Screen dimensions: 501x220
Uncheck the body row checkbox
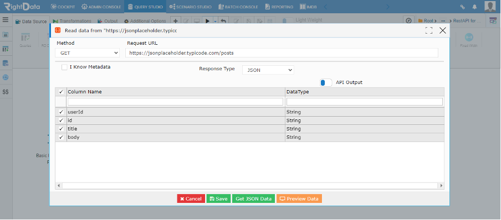pos(61,137)
